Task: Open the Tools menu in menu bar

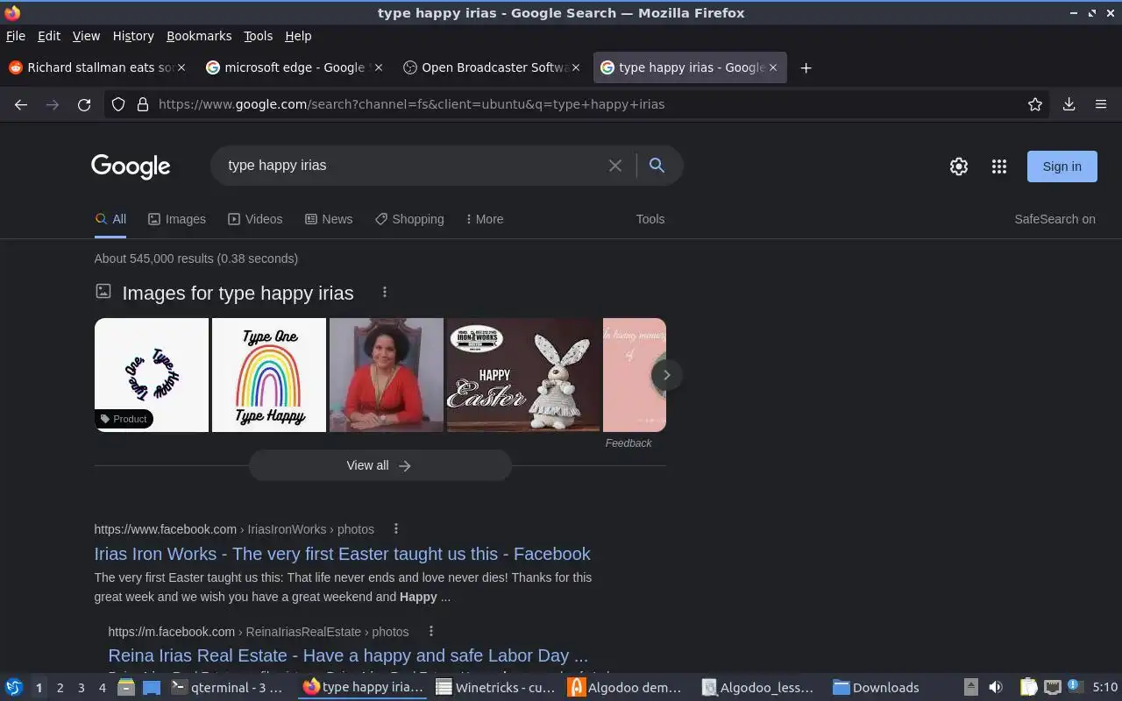Action: pos(258,36)
